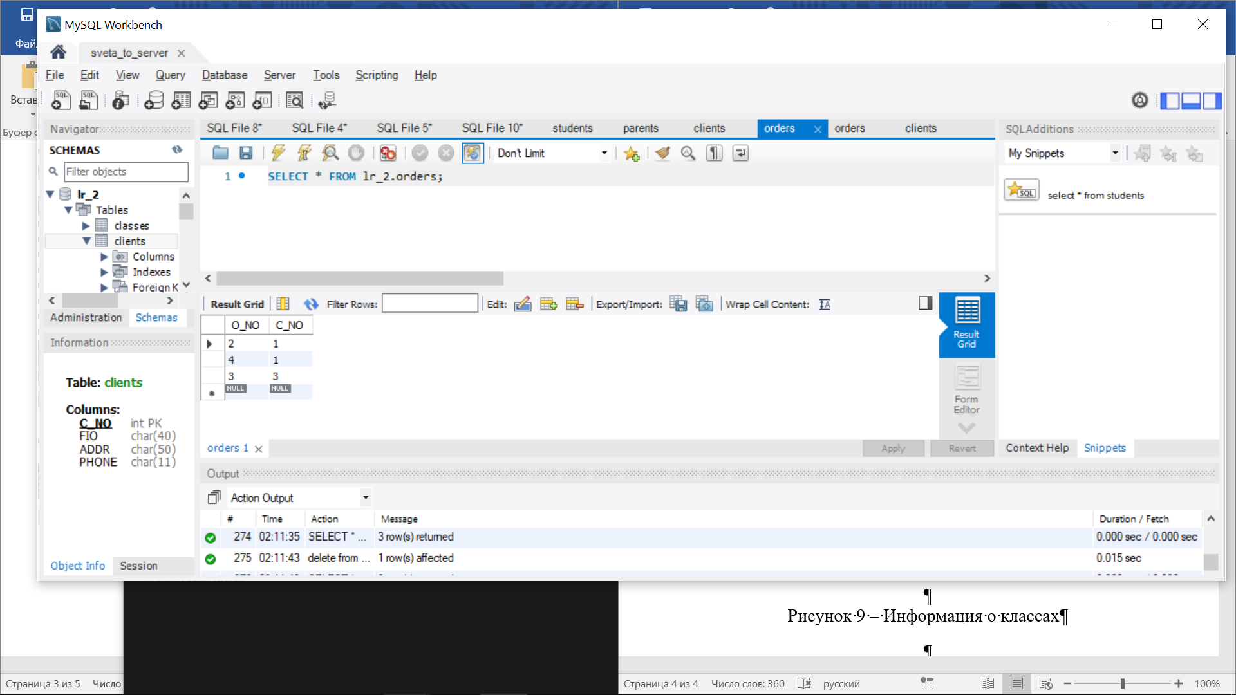Import records from external file

(705, 304)
